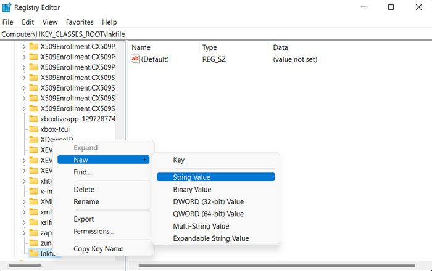The width and height of the screenshot is (432, 271).
Task: Expand the first X509Enrollment.CX509P key
Action: [x=24, y=47]
